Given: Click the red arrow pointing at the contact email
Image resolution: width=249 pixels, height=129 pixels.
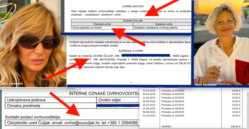Looking at the screenshot, I should pos(65,104).
